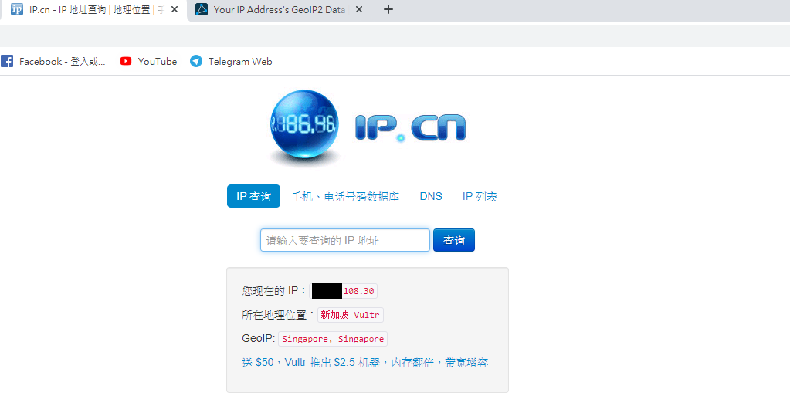Click the IP.cn logo text
The image size is (790, 406).
tap(410, 127)
